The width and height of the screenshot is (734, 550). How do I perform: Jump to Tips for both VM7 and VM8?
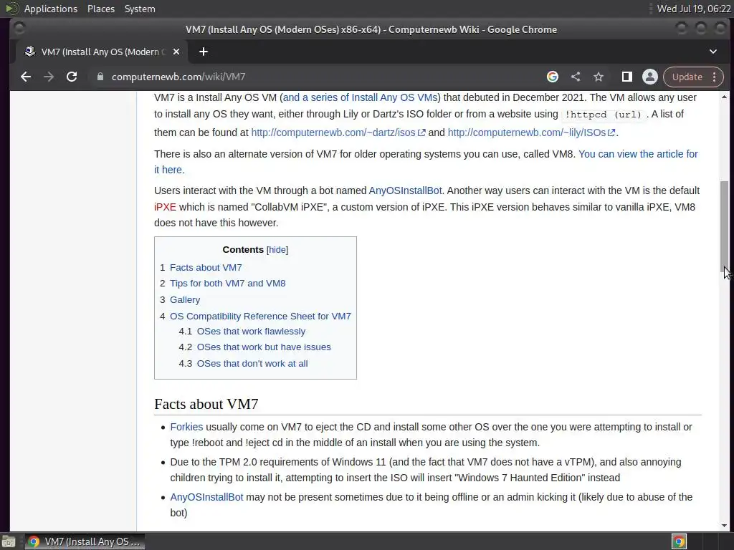(x=227, y=284)
